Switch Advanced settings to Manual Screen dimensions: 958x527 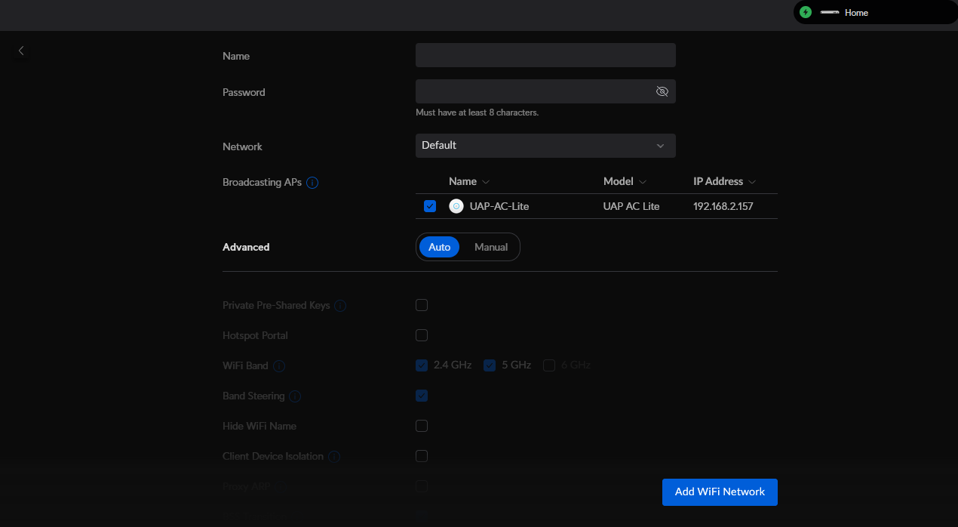(490, 247)
